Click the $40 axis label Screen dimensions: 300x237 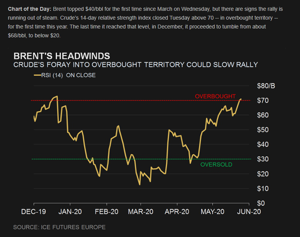263,144
